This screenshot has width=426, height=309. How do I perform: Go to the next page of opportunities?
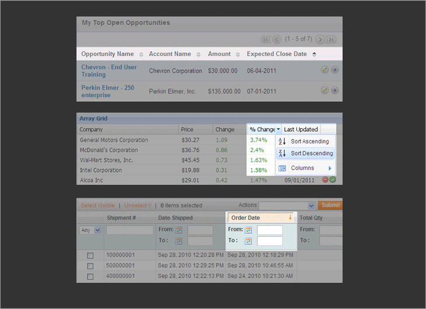click(x=320, y=40)
